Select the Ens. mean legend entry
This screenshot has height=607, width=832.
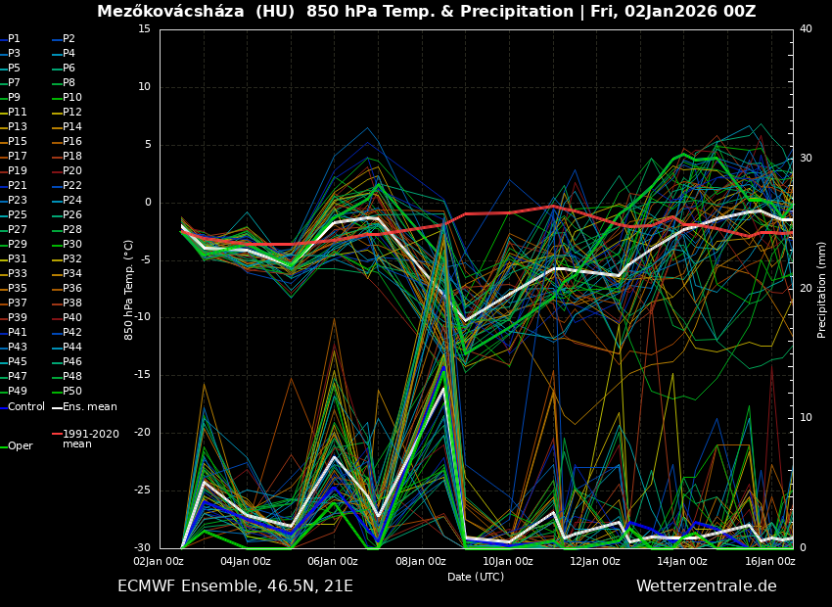89,406
